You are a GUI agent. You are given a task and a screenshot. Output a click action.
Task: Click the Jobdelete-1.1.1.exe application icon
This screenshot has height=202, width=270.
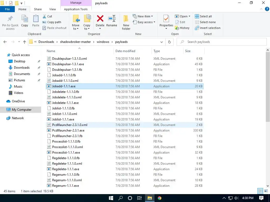(x=49, y=103)
